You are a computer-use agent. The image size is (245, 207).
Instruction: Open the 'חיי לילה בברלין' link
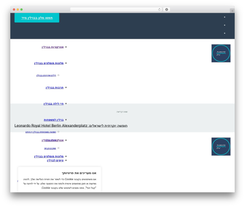click(x=53, y=104)
